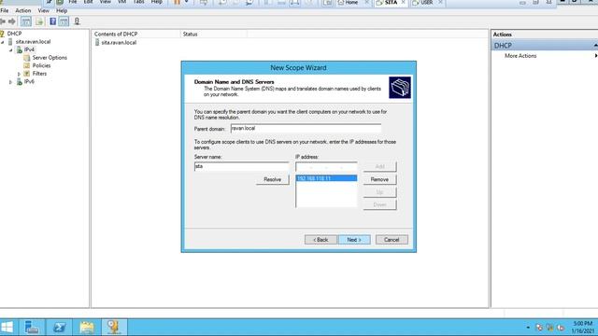Click the VMware pause toolbar icon

point(178,2)
